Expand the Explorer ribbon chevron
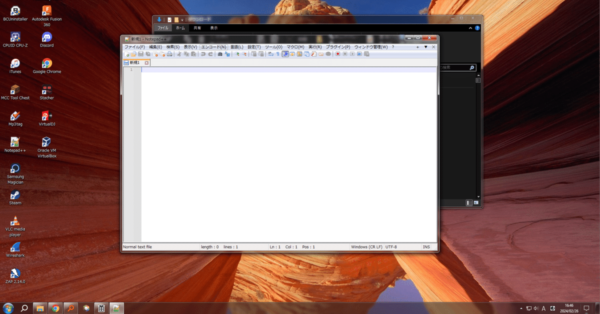The width and height of the screenshot is (600, 314). pyautogui.click(x=470, y=28)
